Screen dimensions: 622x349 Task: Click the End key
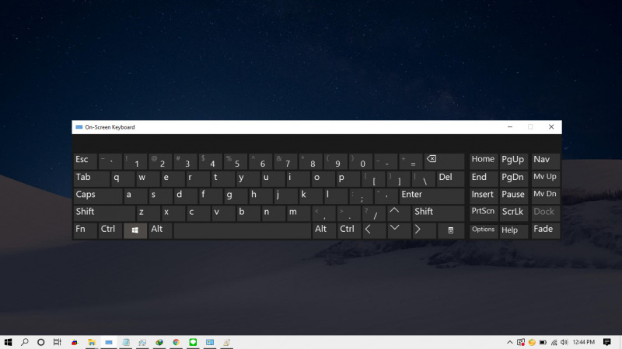tap(484, 178)
